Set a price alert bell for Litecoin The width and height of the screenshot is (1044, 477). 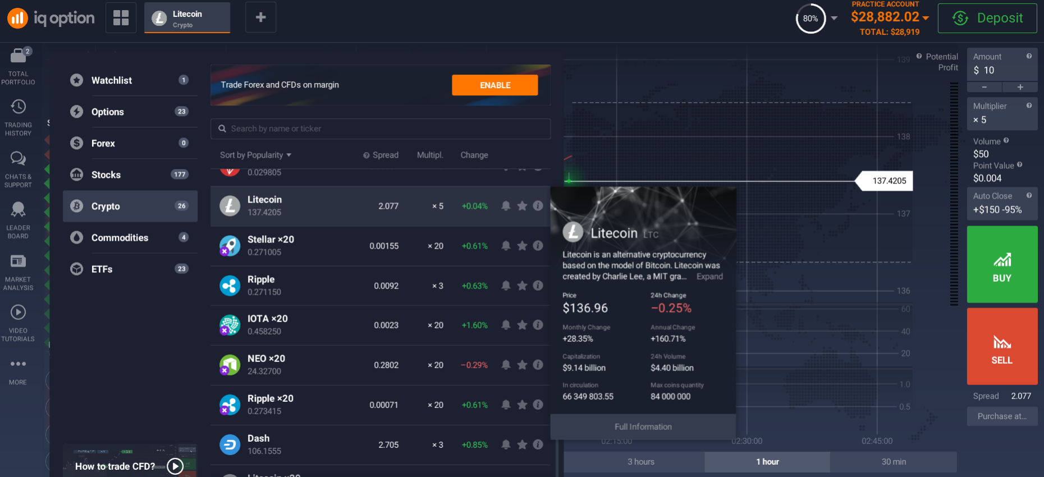coord(506,206)
